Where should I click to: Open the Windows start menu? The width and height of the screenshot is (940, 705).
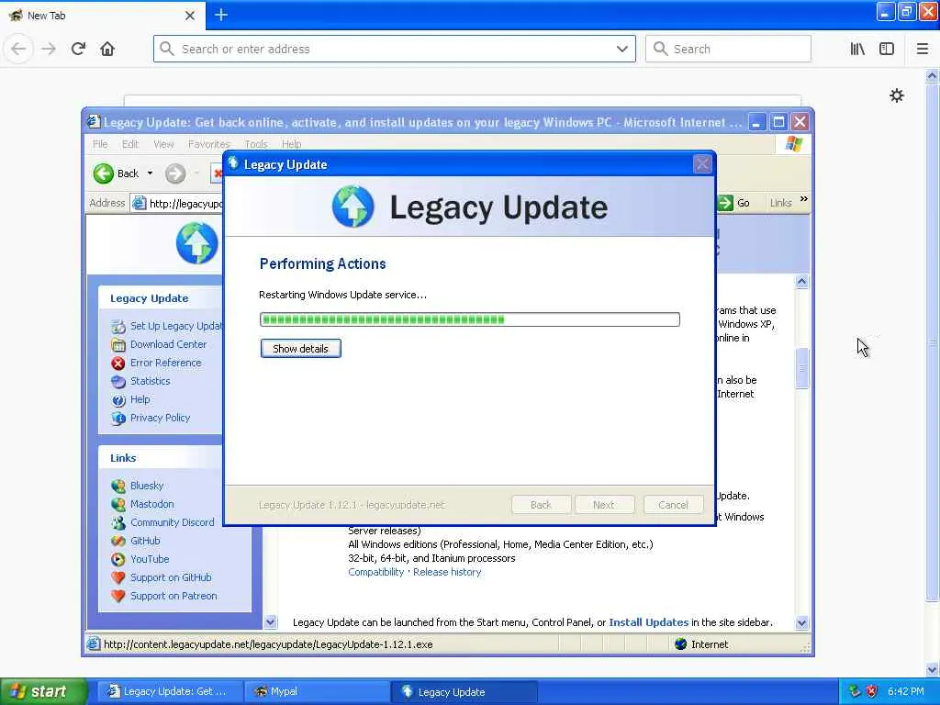(x=43, y=691)
